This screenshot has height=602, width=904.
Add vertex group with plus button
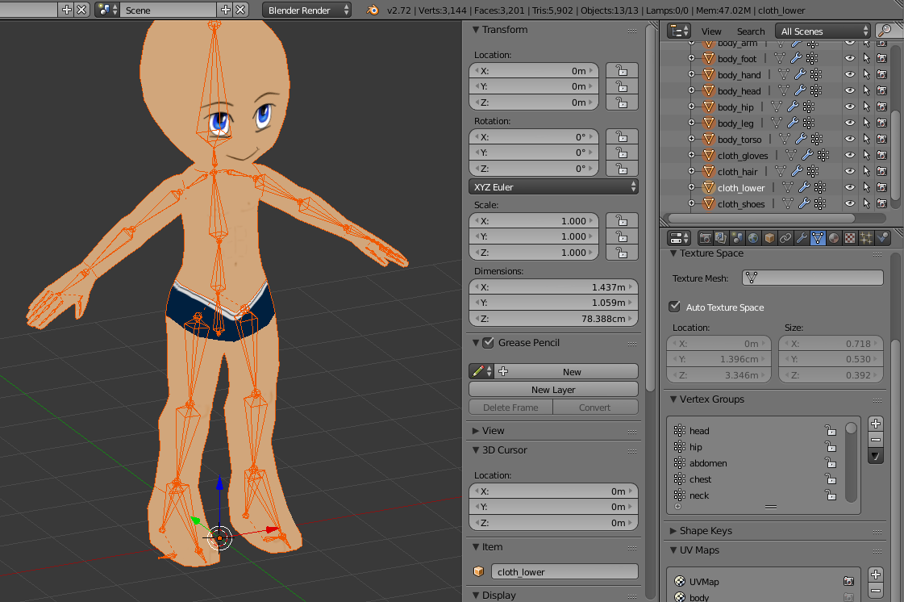click(876, 424)
